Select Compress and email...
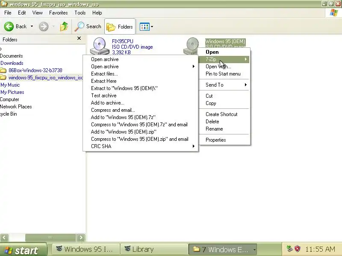Screen dimensions: 342x256 coord(141,110)
